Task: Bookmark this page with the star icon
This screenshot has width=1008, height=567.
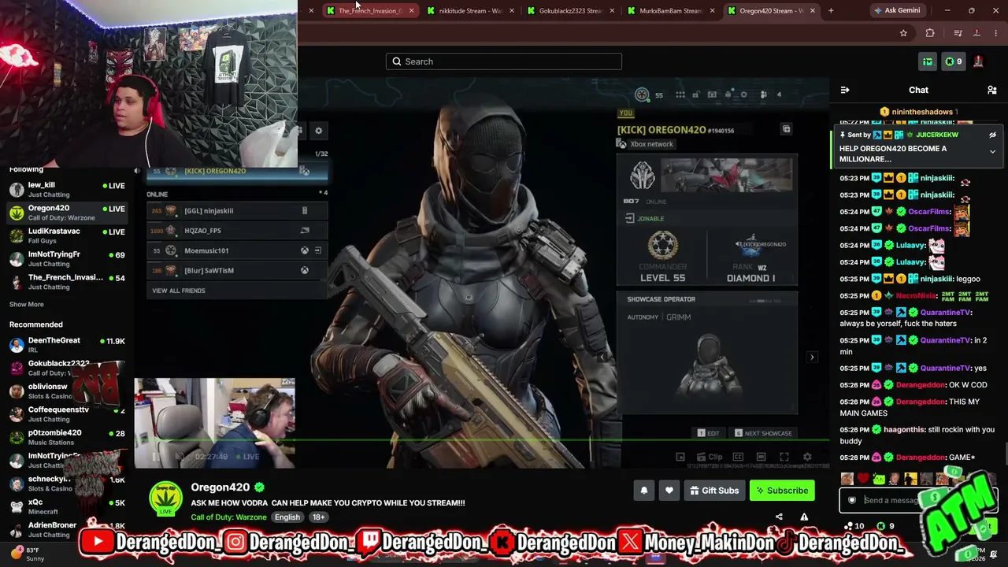Action: click(x=903, y=33)
